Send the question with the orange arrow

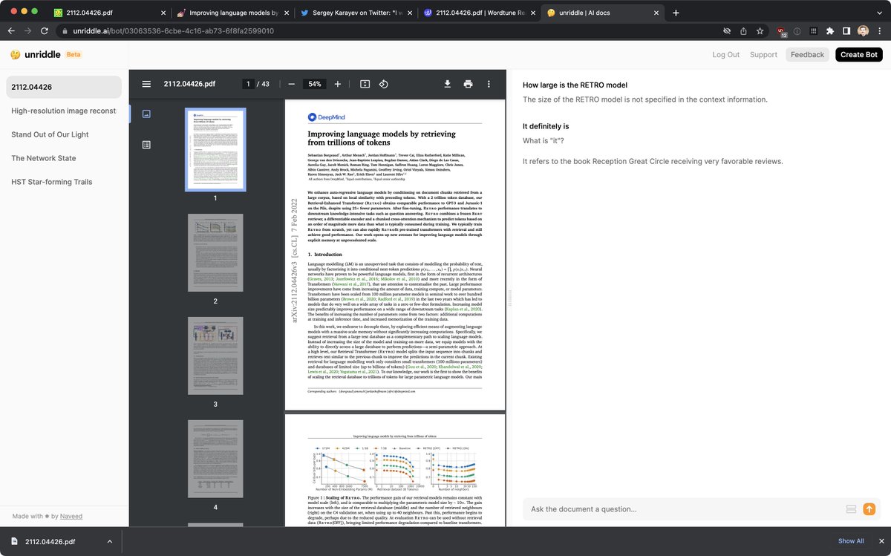[x=869, y=508]
